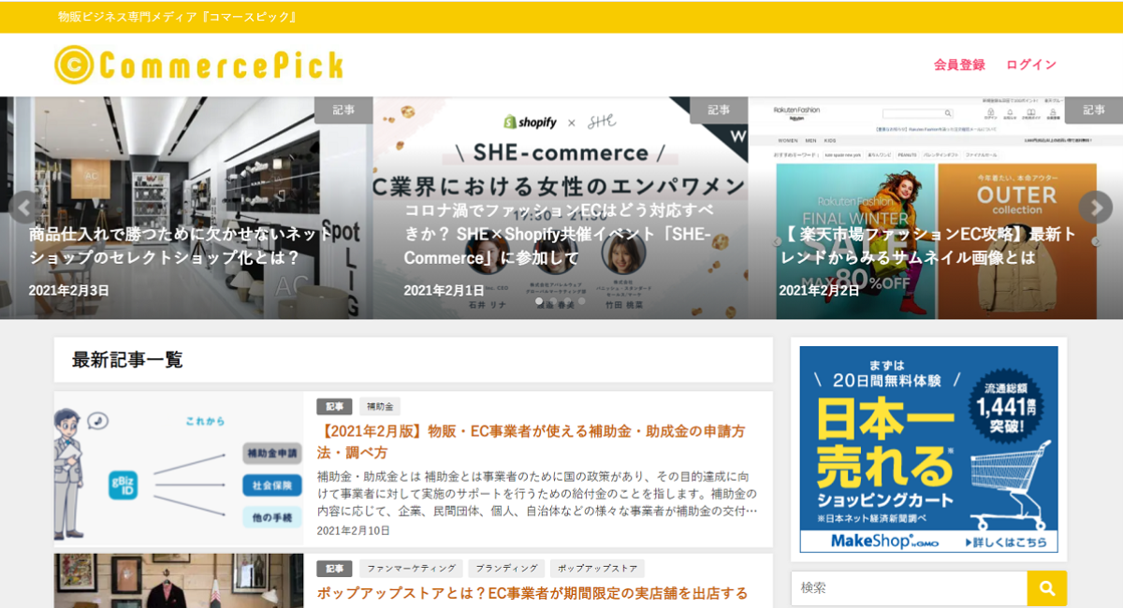Screen dimensions: 1123x608
Task: Open 【2021年2月版】補助金・助成金 article title
Action: pyautogui.click(x=532, y=442)
